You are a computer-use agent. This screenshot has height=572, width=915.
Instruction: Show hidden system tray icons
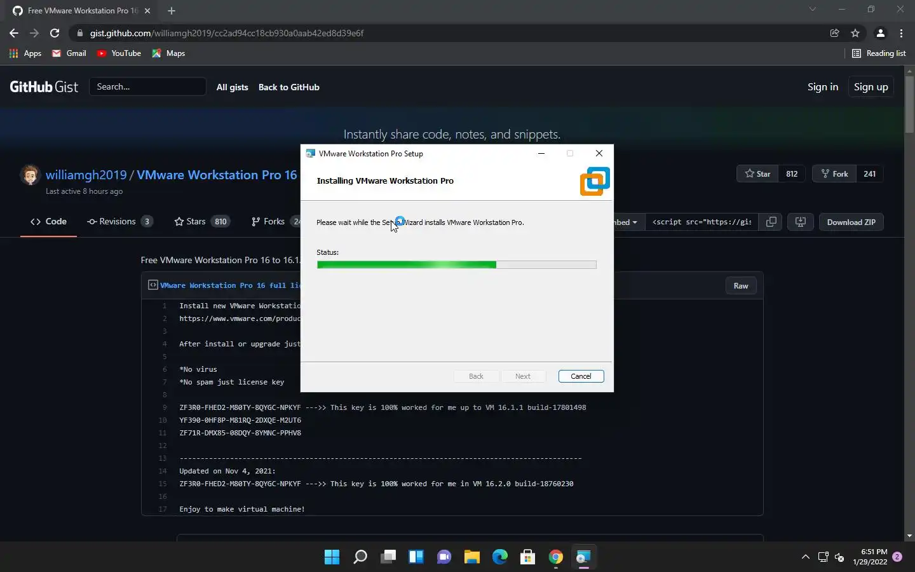[805, 557]
